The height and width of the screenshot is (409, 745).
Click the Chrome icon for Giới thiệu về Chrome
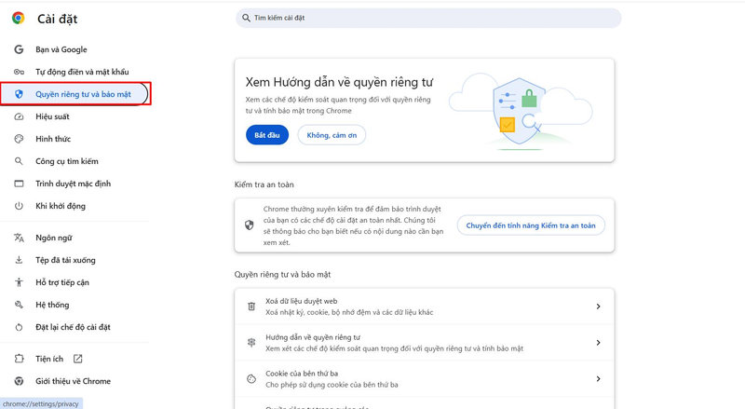tap(19, 381)
